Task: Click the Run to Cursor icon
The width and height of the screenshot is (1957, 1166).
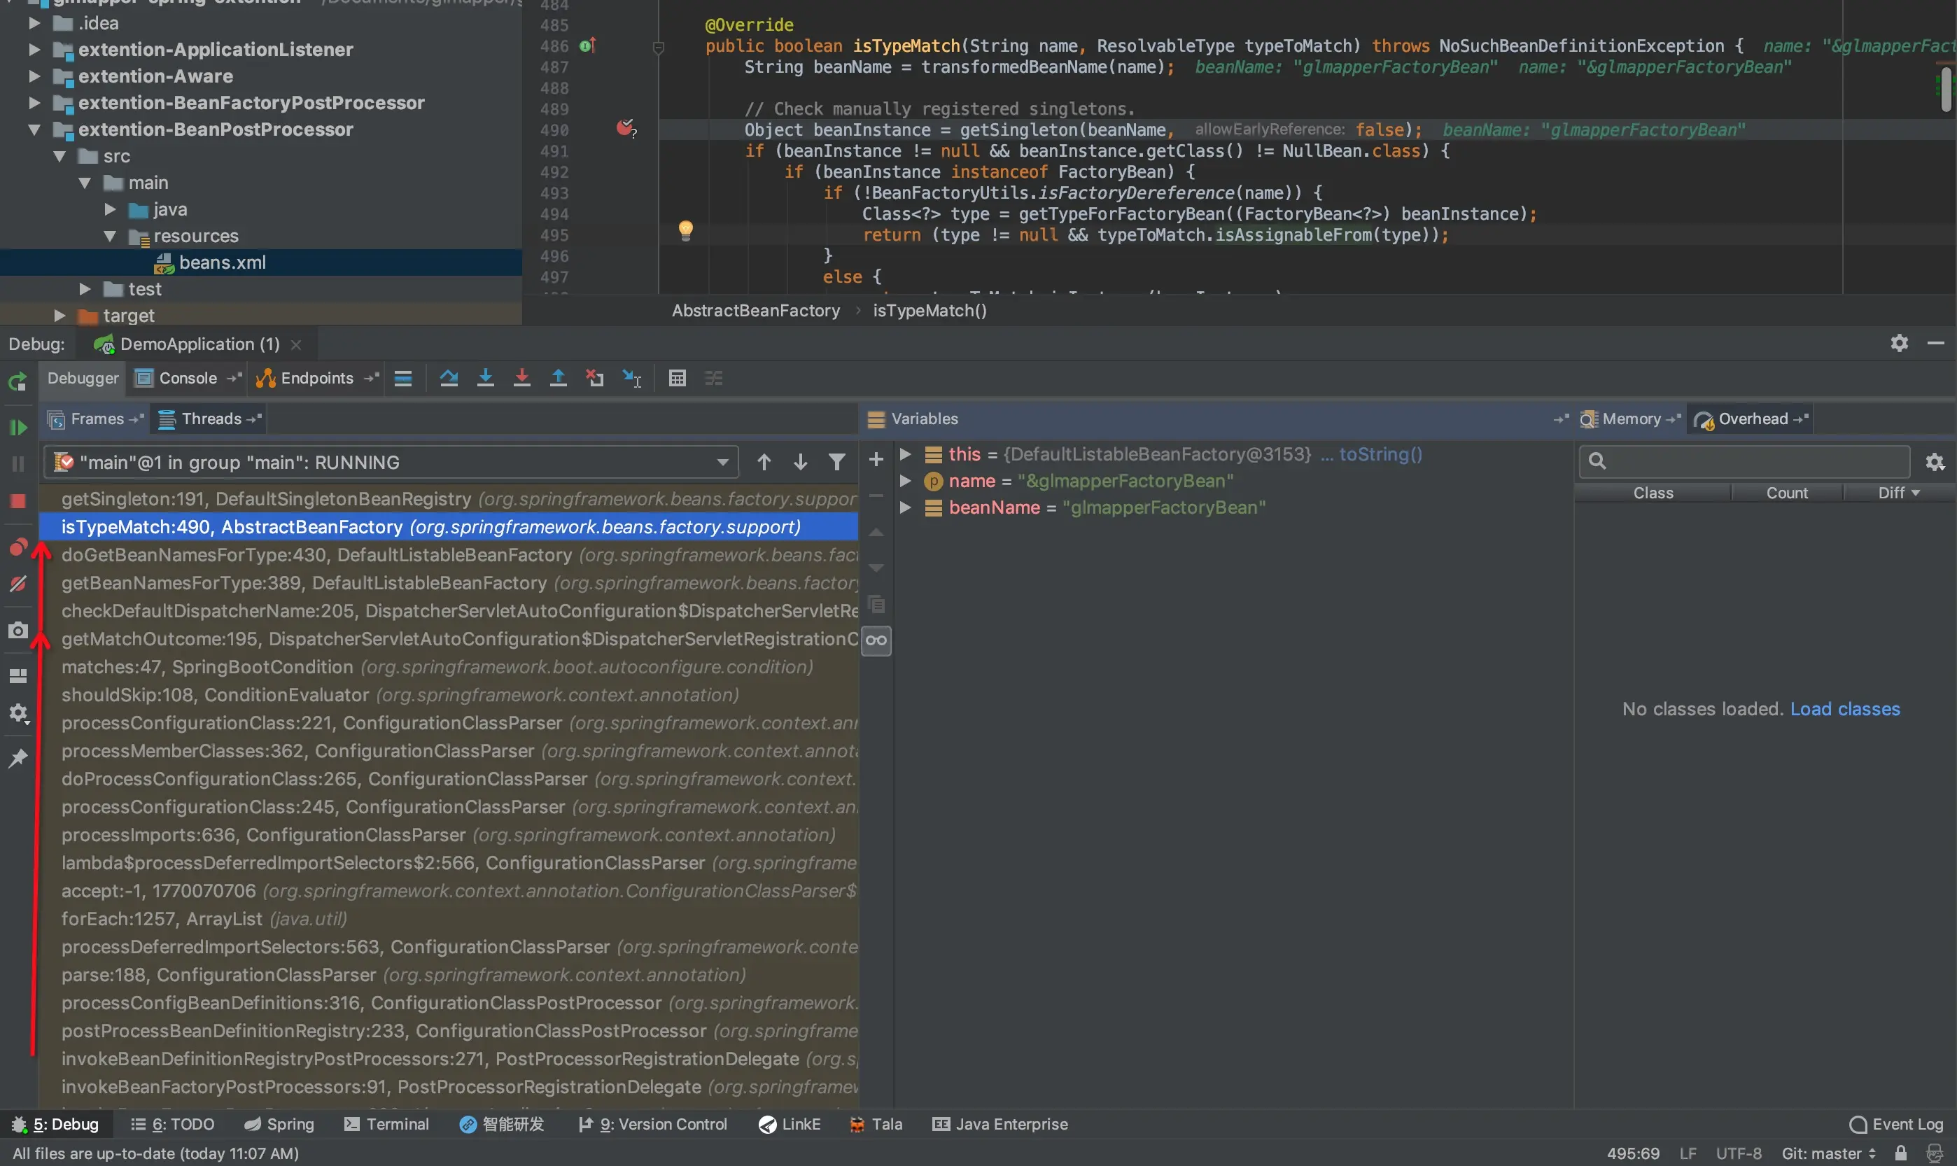Action: tap(631, 379)
